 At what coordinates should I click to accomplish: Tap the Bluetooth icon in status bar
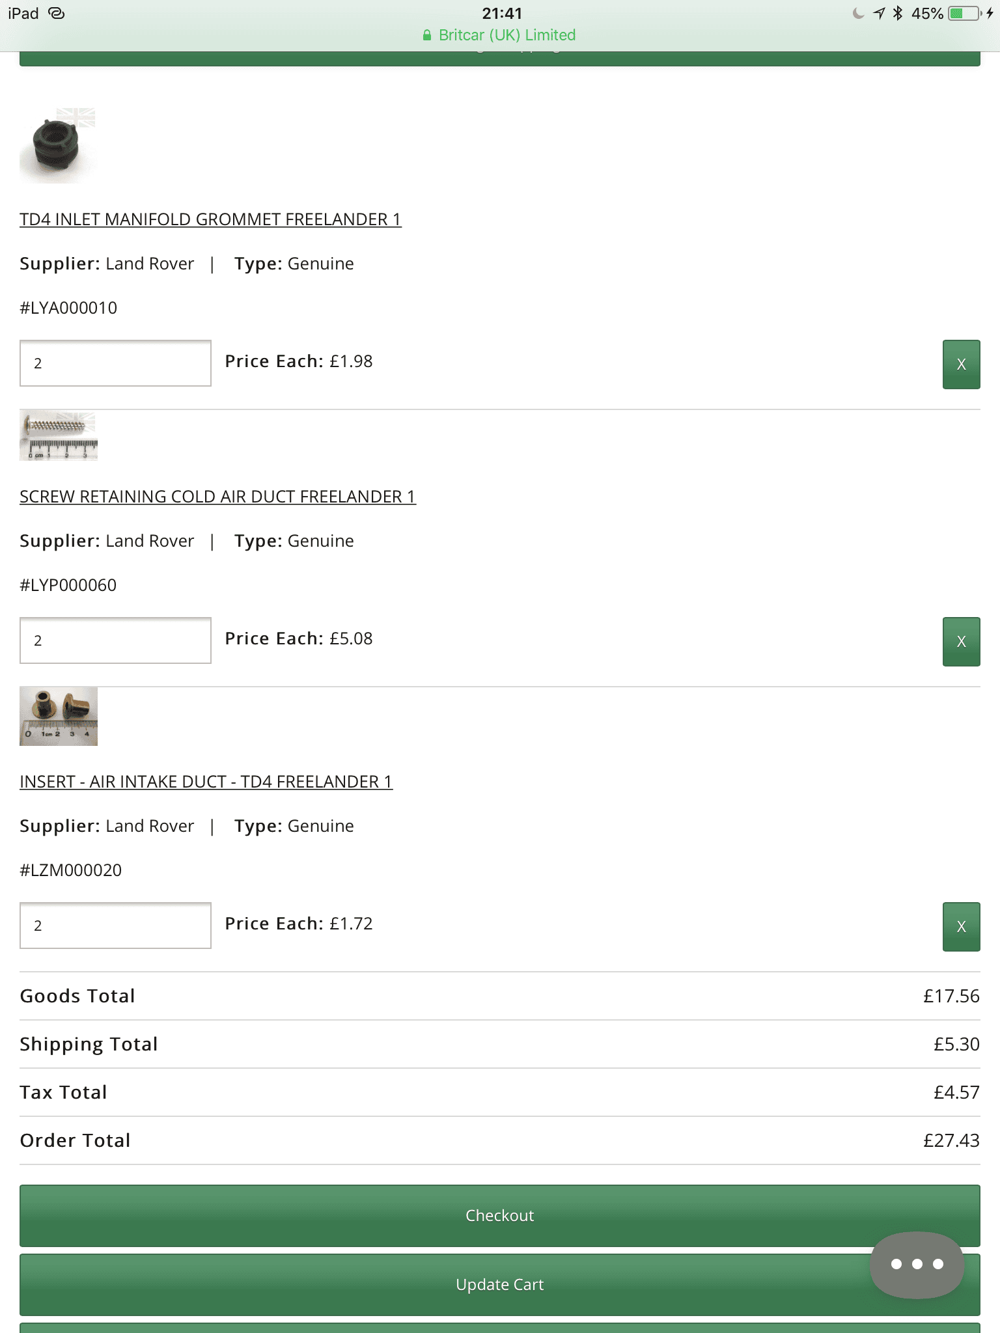pyautogui.click(x=898, y=13)
